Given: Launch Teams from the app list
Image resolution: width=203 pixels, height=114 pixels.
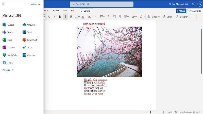Looking at the screenshot, I should (x=8, y=32).
